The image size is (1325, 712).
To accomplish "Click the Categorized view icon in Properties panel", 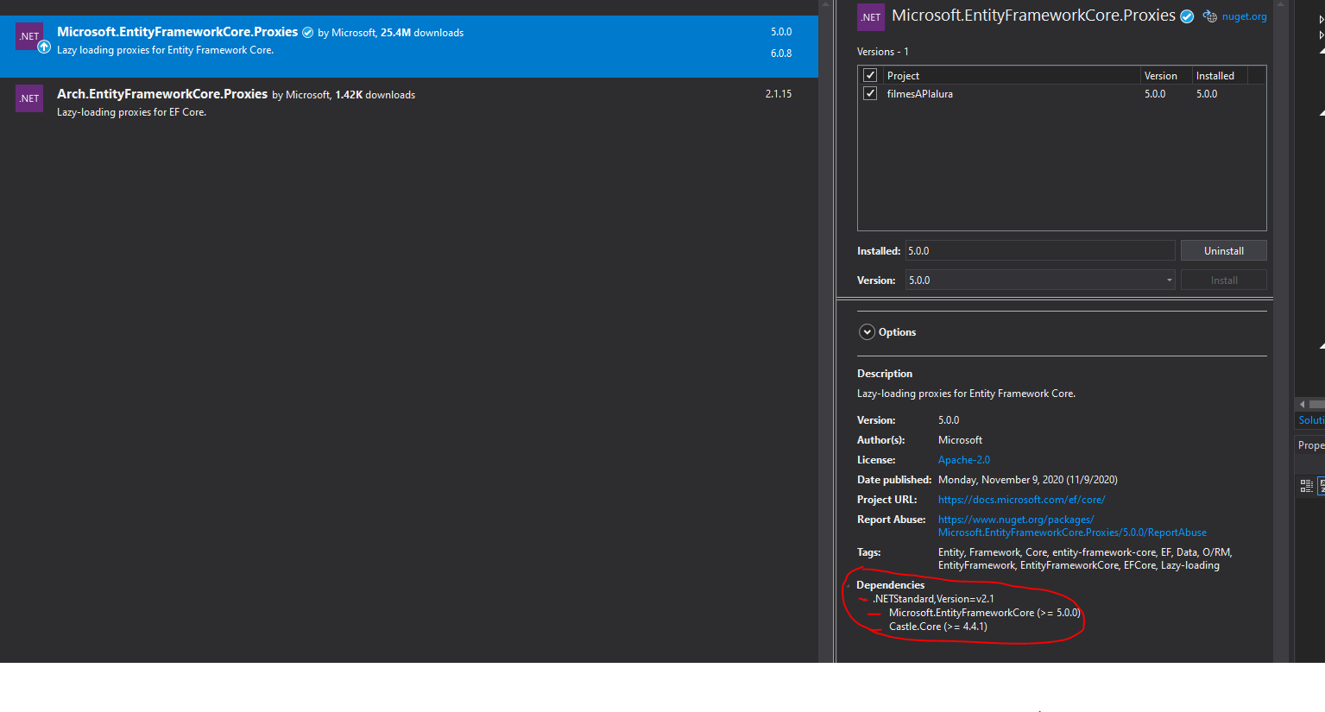I will point(1306,486).
